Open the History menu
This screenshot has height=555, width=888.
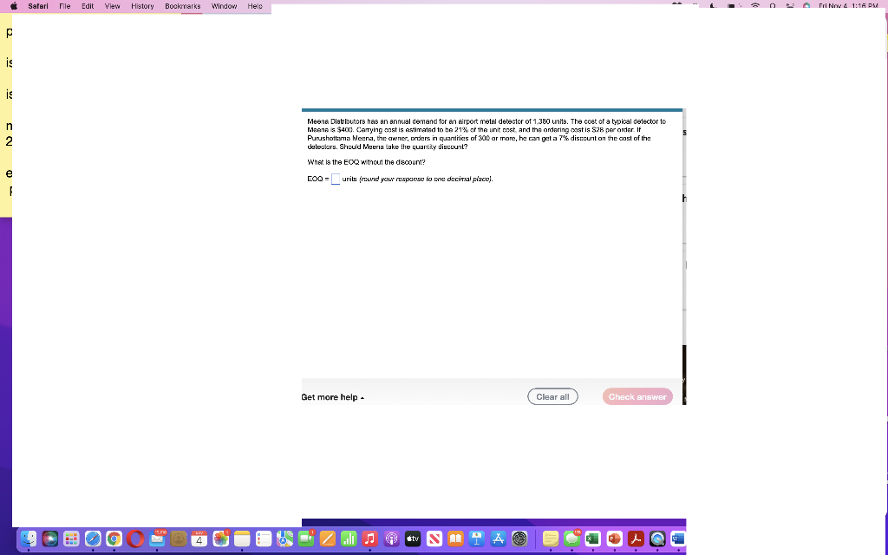pos(142,6)
